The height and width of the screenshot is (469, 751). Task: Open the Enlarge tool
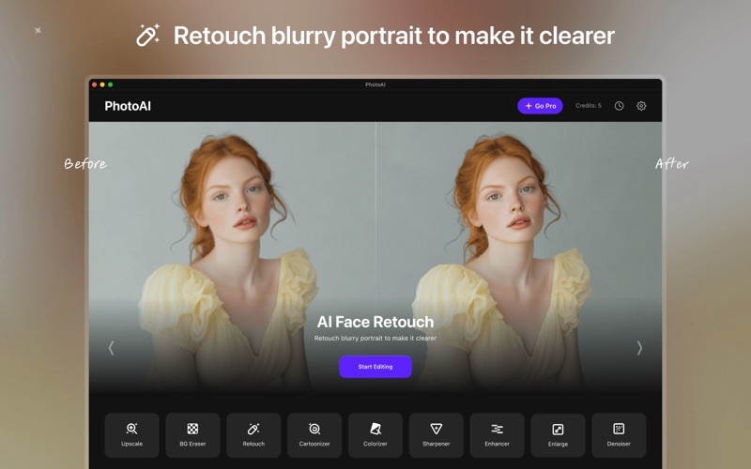pos(558,434)
